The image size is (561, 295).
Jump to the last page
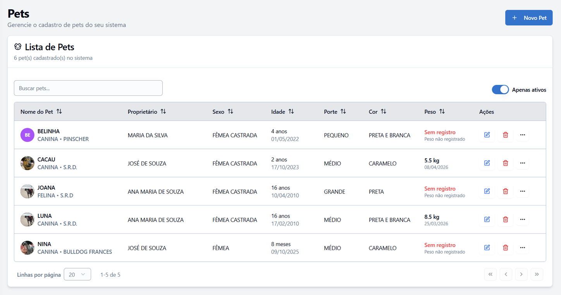[x=537, y=274]
